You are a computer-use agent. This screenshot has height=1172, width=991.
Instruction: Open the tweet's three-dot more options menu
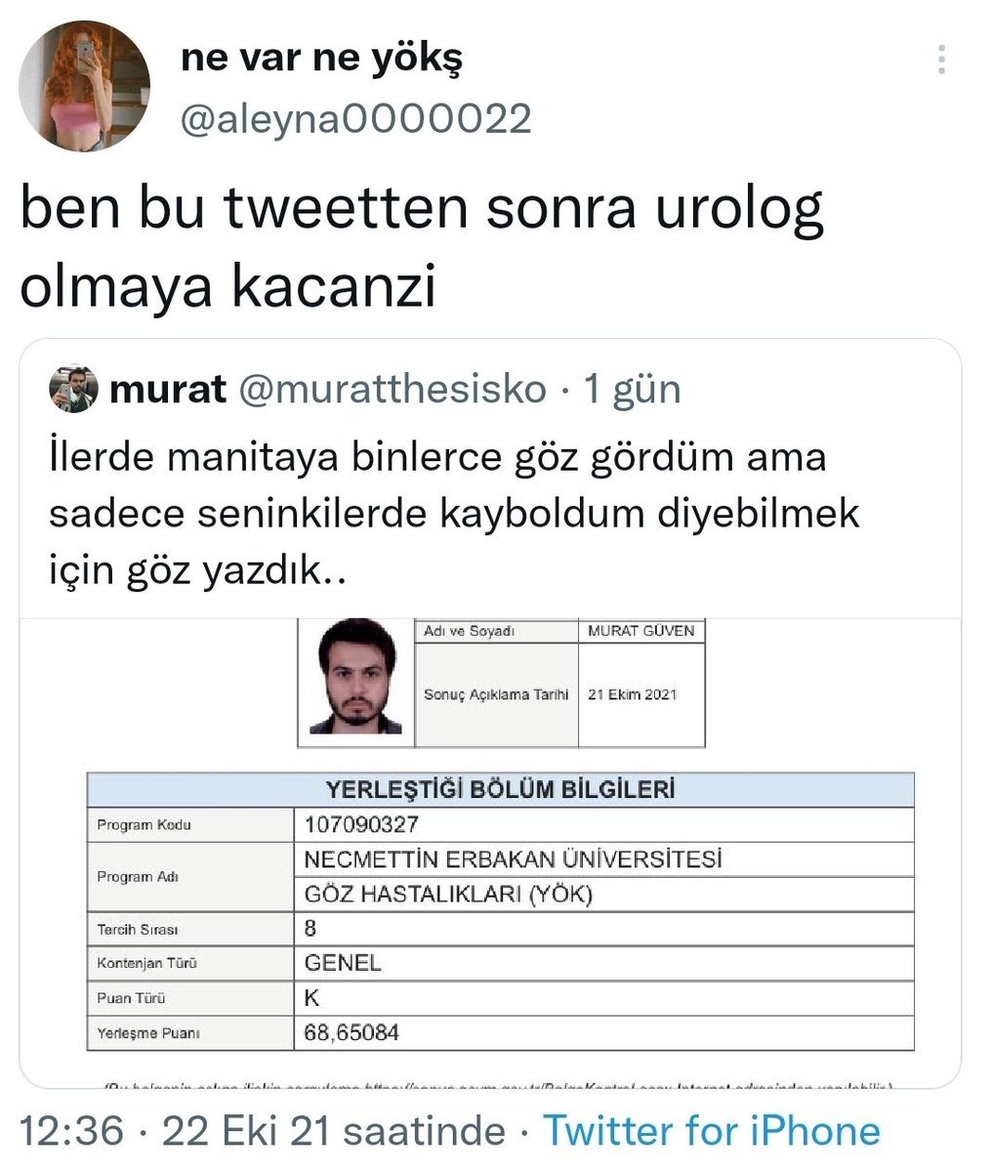coord(941,60)
